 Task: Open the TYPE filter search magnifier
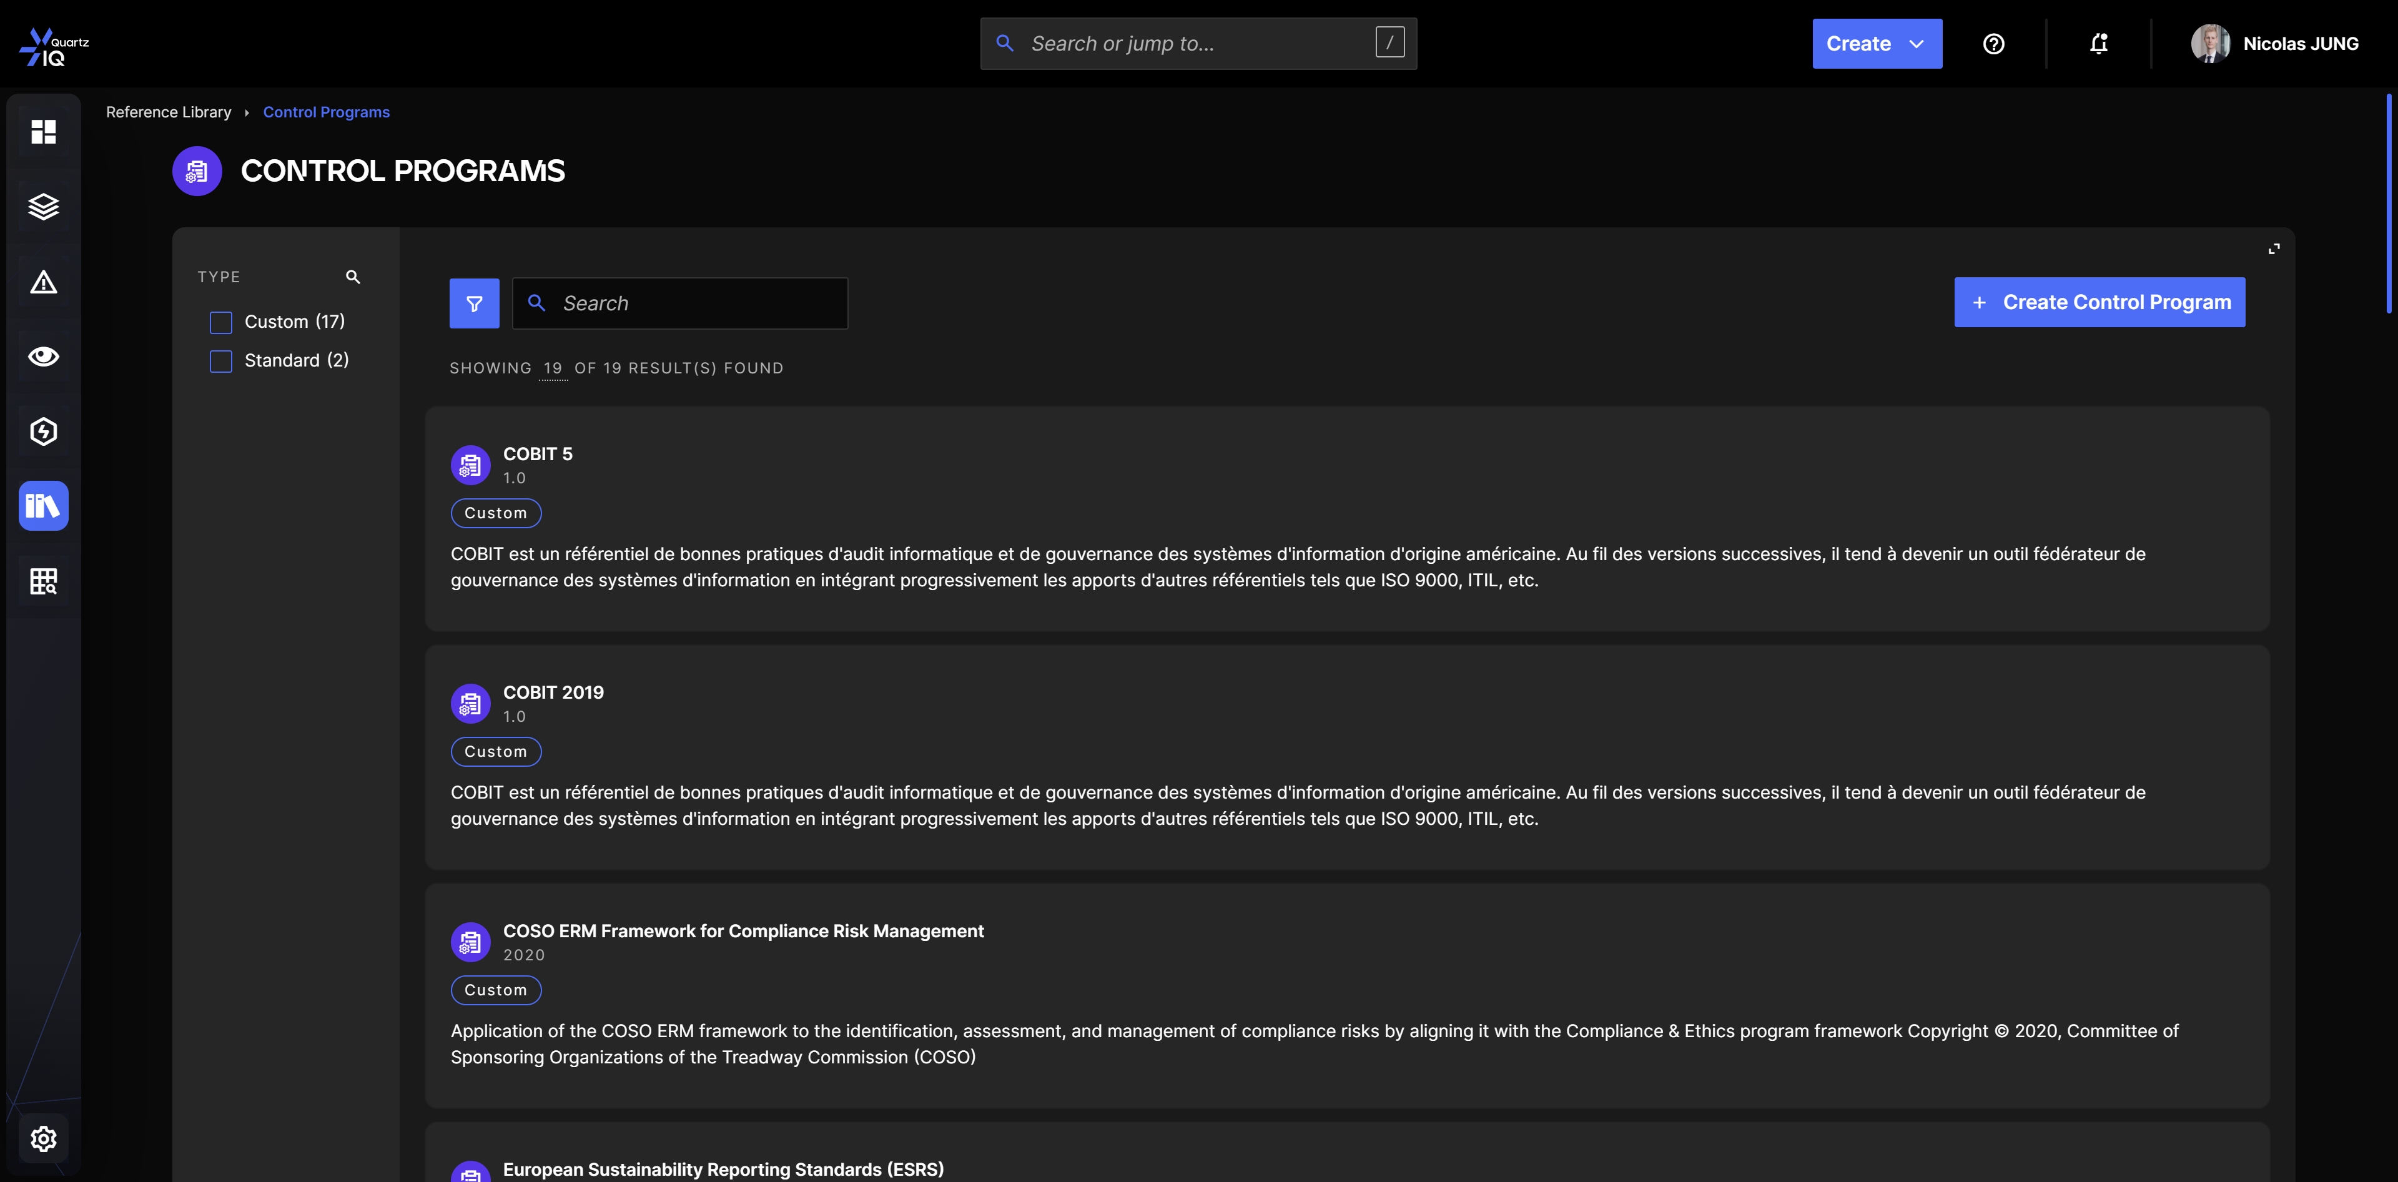(353, 277)
